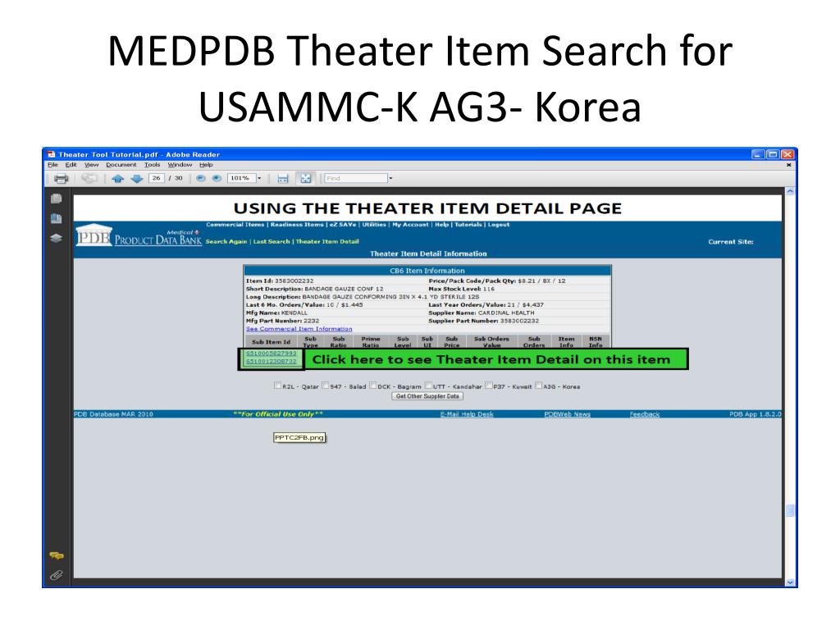Screen dimensions: 840x630
Task: Click the PPTC2FB.png tooltip label
Action: coord(299,438)
